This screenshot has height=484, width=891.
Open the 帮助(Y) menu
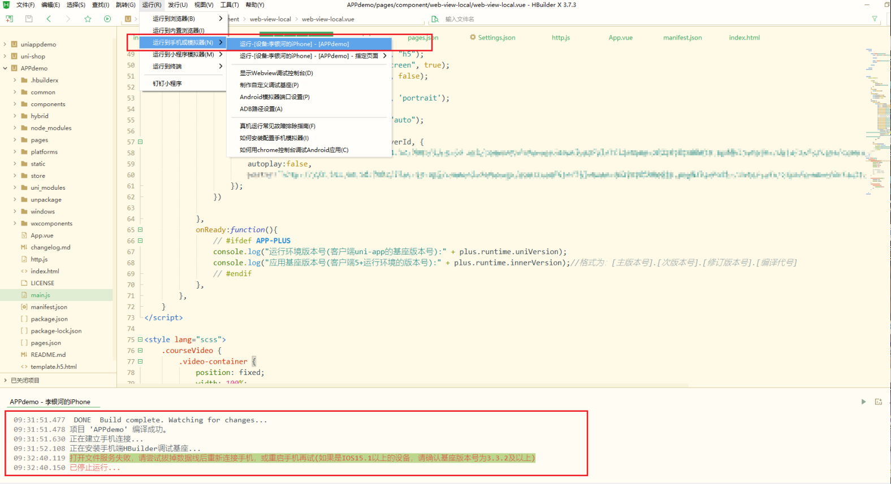(254, 5)
